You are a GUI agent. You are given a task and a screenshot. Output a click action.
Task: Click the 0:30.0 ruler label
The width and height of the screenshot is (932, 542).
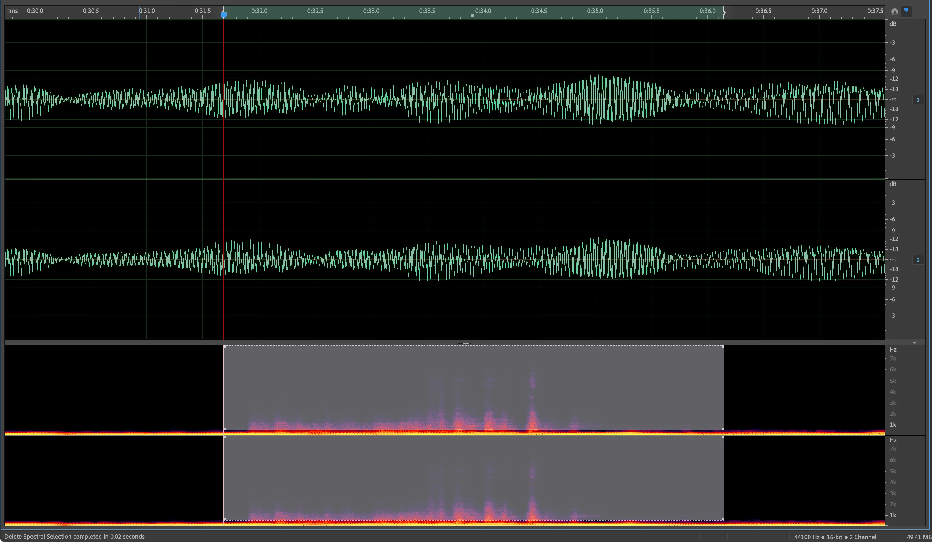(35, 11)
